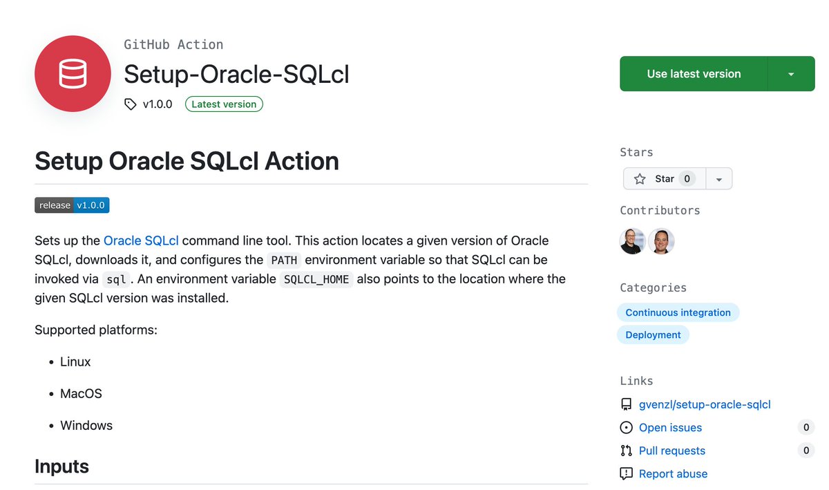Click the release v1.0.0 badge

point(72,205)
